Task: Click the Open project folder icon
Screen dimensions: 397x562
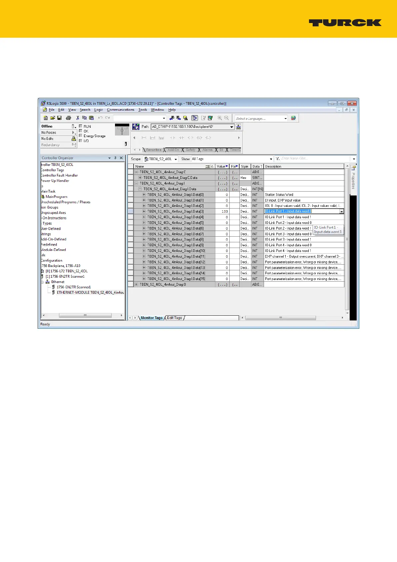Action: [52, 118]
